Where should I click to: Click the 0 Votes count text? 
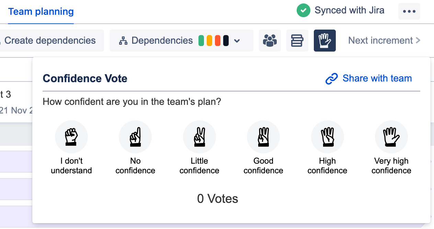click(218, 199)
